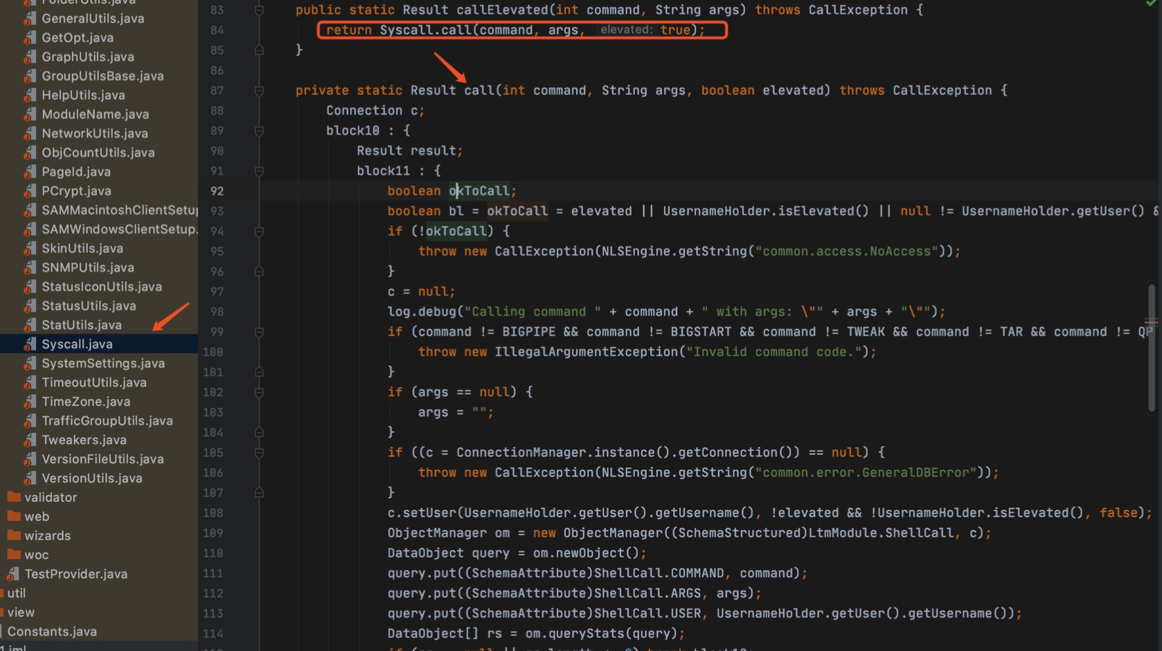Collapse the call method fold marker at line 87
This screenshot has width=1162, height=651.
click(259, 91)
